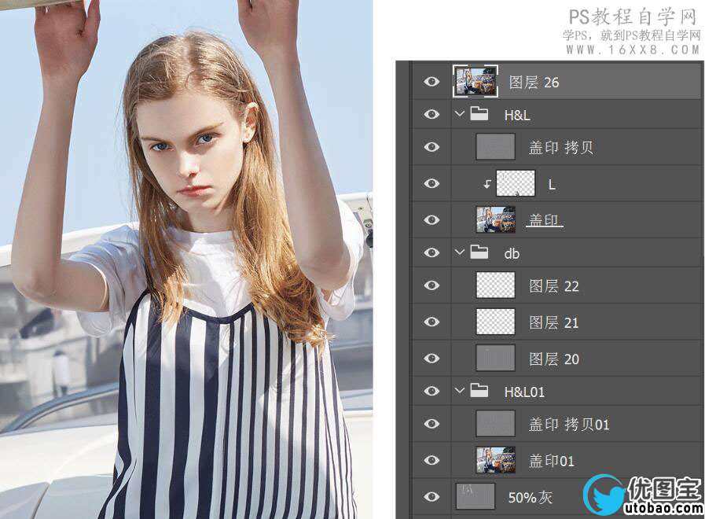The height and width of the screenshot is (519, 705).
Task: Hide the 盖印 拷贝01 layer
Action: tap(431, 424)
